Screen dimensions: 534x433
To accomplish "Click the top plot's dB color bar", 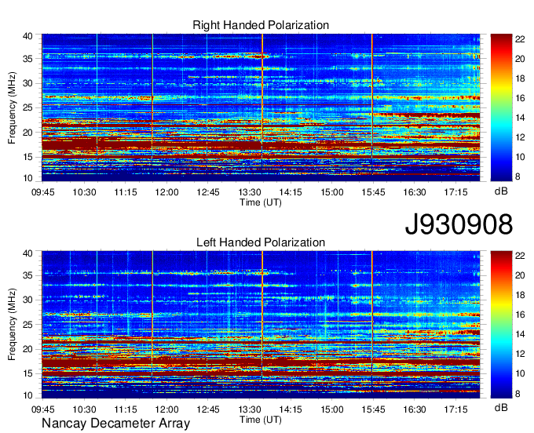I will pos(501,107).
